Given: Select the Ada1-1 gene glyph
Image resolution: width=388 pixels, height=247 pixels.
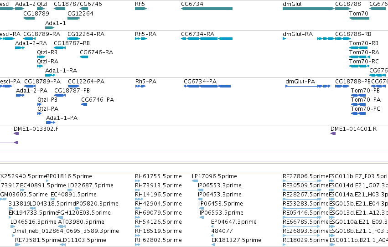Looking at the screenshot, I should [x=50, y=28].
